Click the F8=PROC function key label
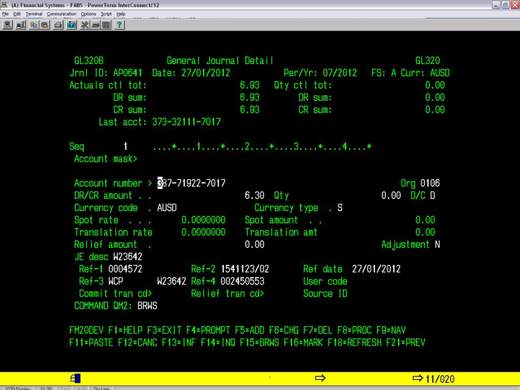 354,330
